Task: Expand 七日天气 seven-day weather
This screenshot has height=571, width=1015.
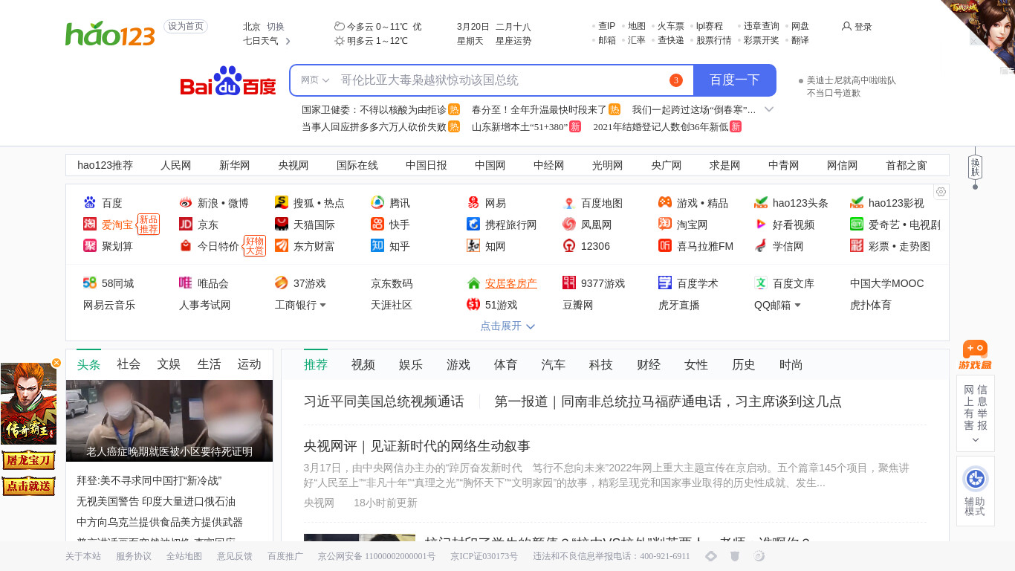Action: [267, 41]
